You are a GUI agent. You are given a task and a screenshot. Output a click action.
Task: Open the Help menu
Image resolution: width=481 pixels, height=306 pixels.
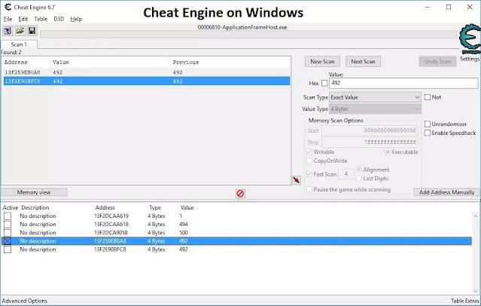[x=76, y=19]
